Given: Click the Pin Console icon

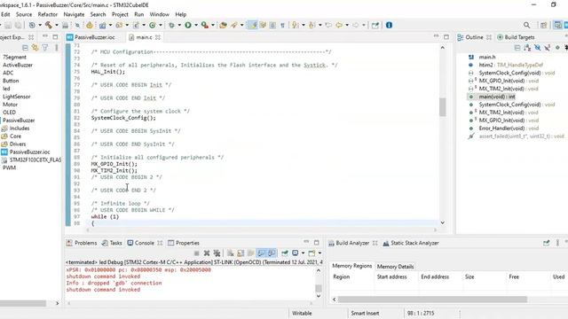Looking at the screenshot, I should 285,253.
